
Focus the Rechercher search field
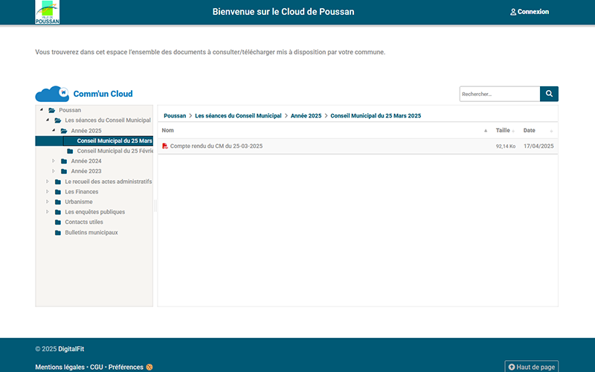pos(500,94)
